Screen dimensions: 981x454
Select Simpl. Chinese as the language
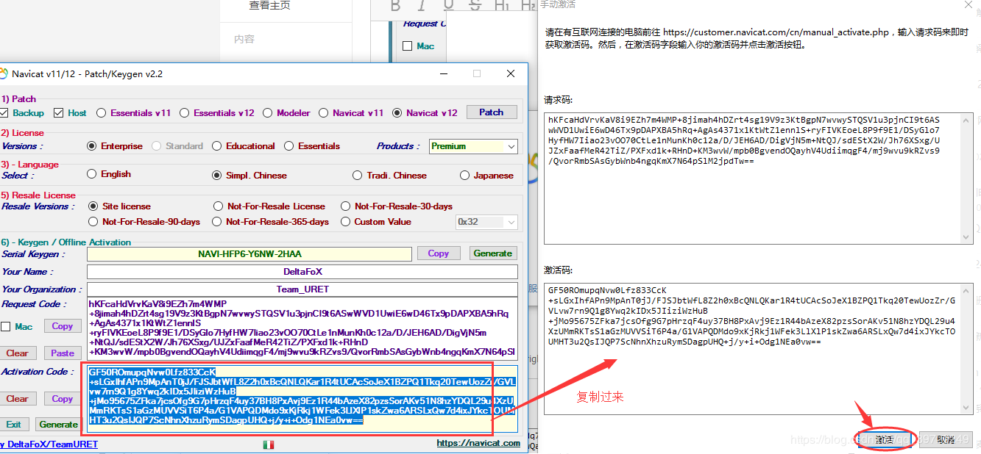tap(216, 175)
